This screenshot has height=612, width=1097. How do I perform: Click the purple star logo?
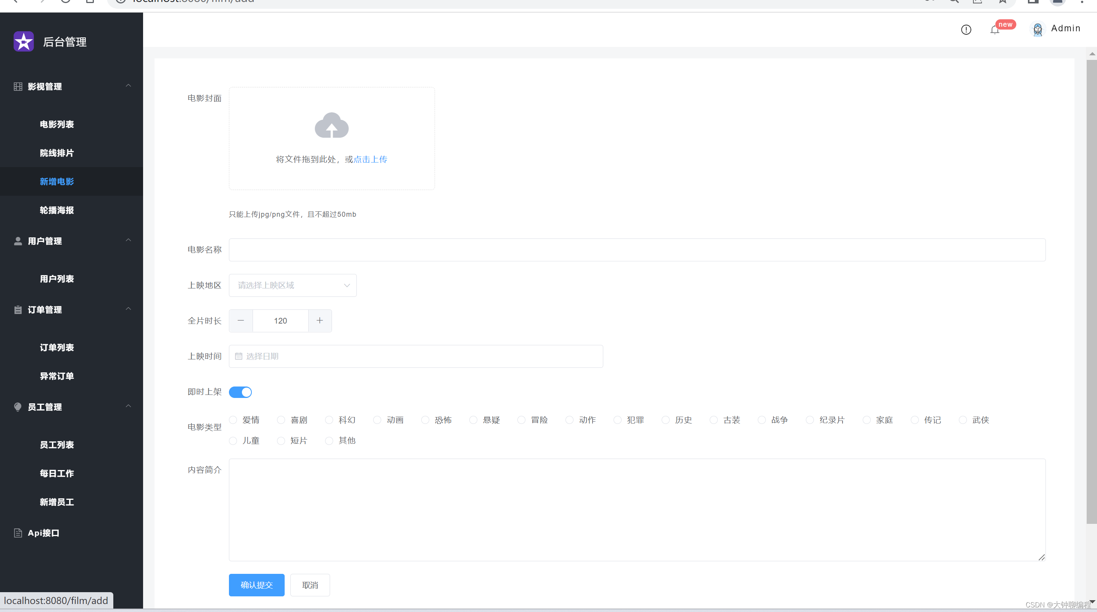pyautogui.click(x=24, y=41)
